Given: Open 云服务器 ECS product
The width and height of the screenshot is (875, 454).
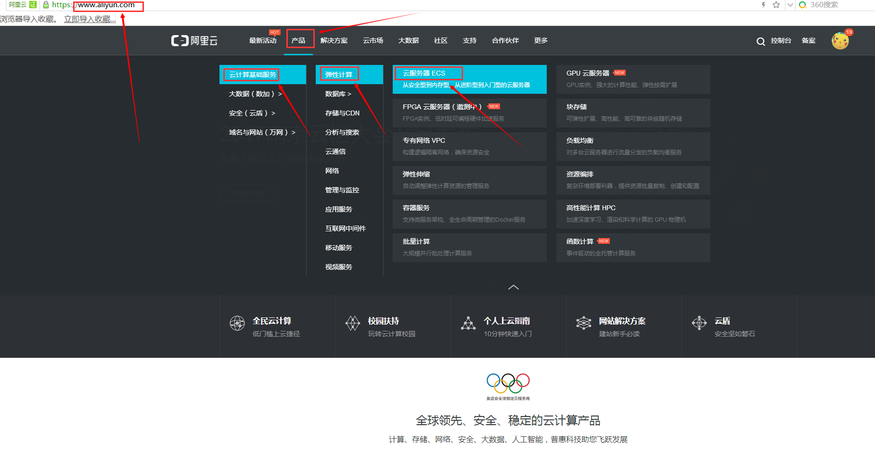Looking at the screenshot, I should 470,79.
